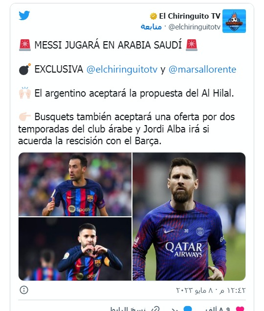The width and height of the screenshot is (264, 311).
Task: Click the tweet paragraph about Busquets offer
Action: (x=127, y=129)
